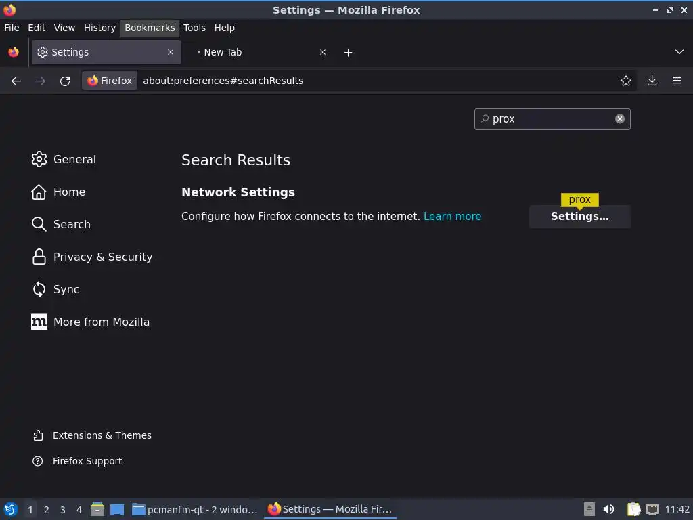Open the File menu
Viewport: 693px width, 520px height.
pyautogui.click(x=12, y=28)
